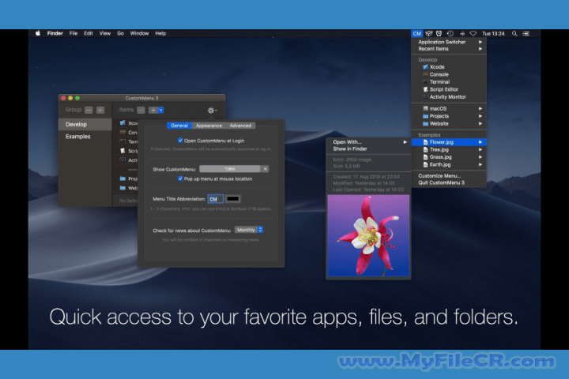Click the Tue 13:24 clock

click(x=493, y=33)
